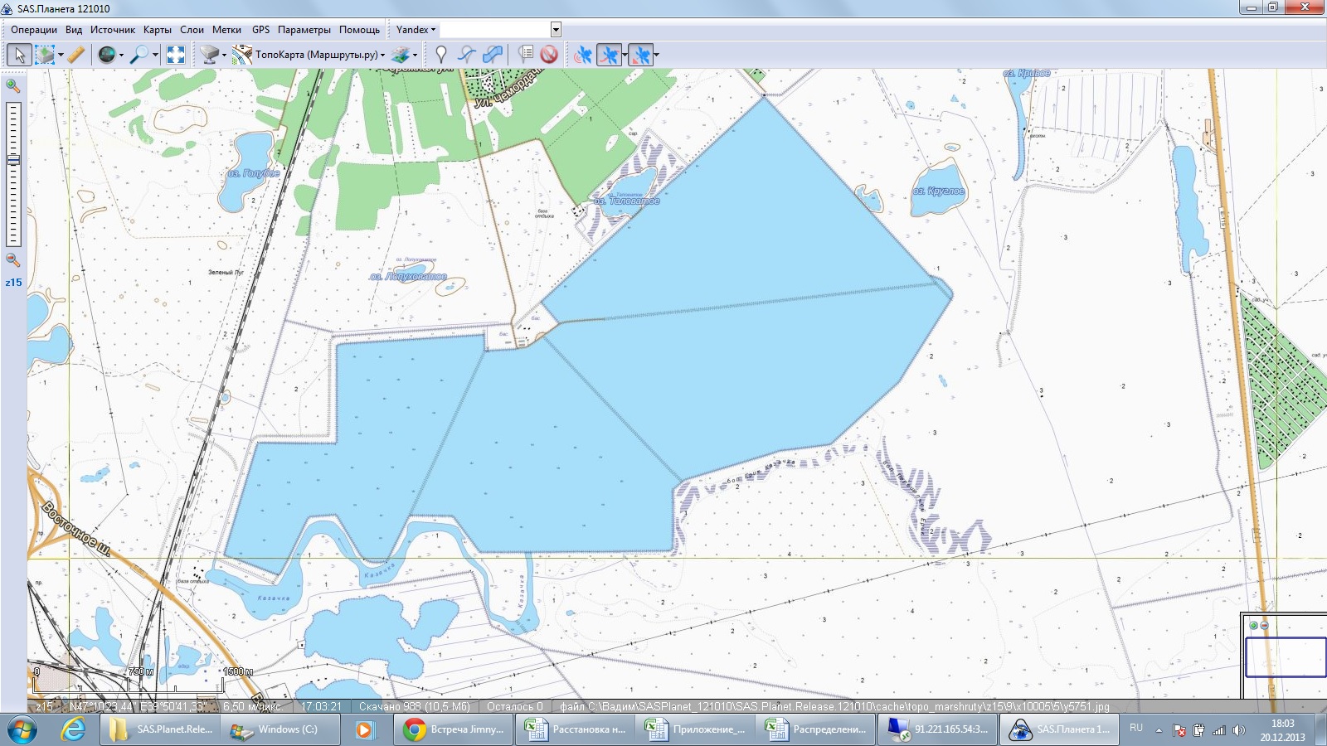Toggle hide all placemarks icon
The height and width of the screenshot is (746, 1327).
click(x=548, y=55)
